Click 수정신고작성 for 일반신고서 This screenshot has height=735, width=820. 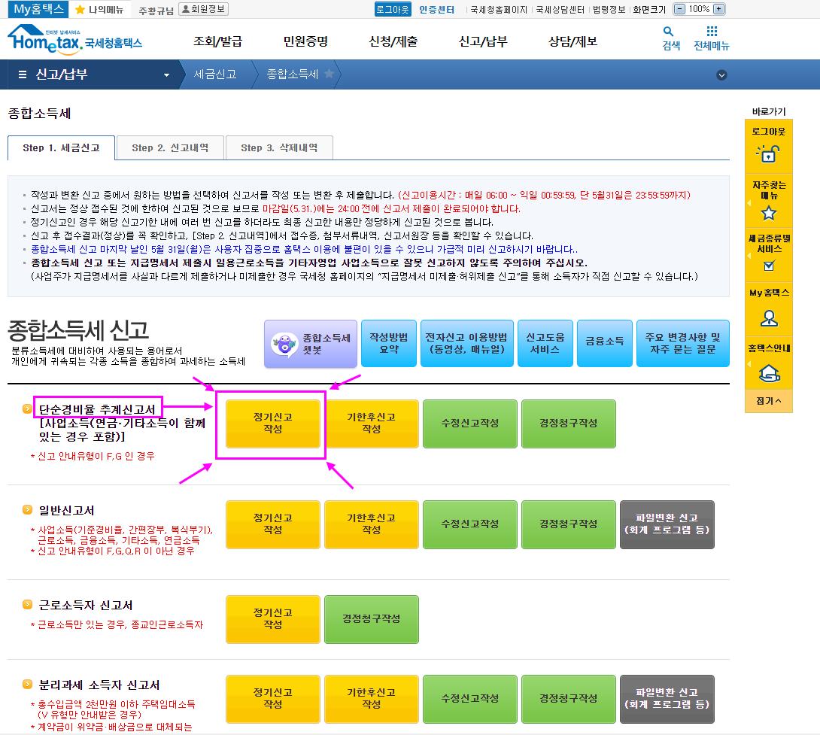coord(469,524)
